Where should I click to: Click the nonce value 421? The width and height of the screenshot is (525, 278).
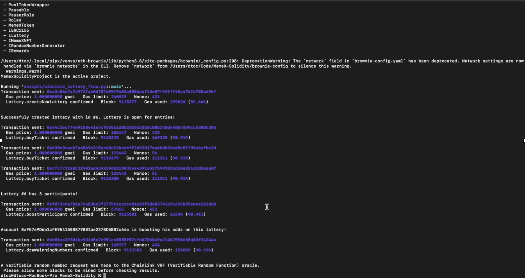click(x=156, y=97)
